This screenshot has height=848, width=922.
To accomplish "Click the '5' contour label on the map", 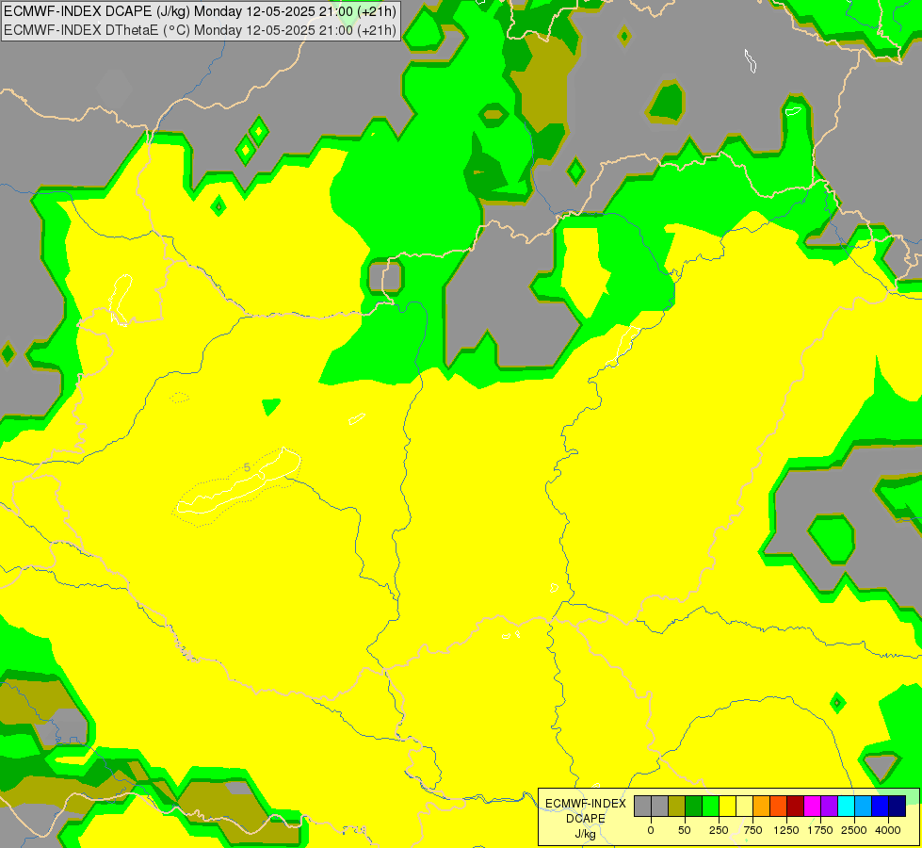I will [x=247, y=468].
